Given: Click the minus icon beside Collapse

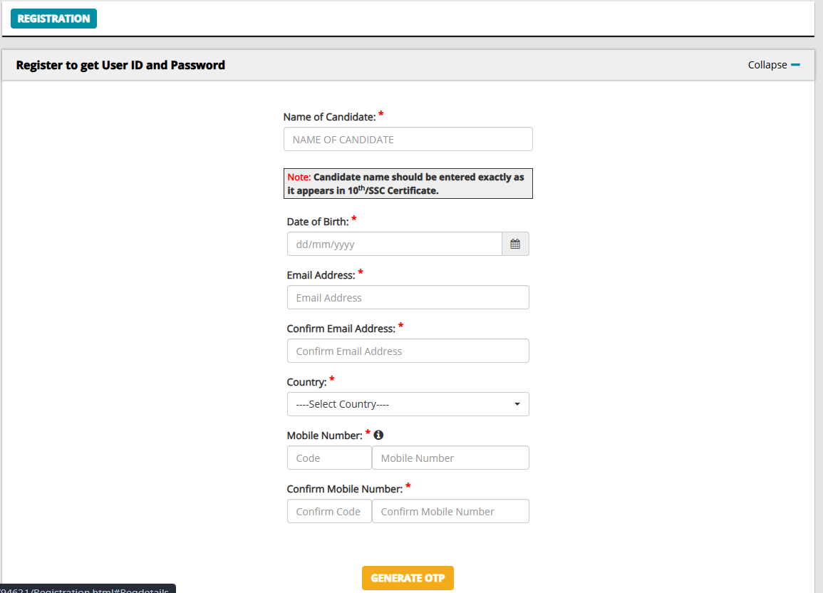Looking at the screenshot, I should pyautogui.click(x=795, y=65).
